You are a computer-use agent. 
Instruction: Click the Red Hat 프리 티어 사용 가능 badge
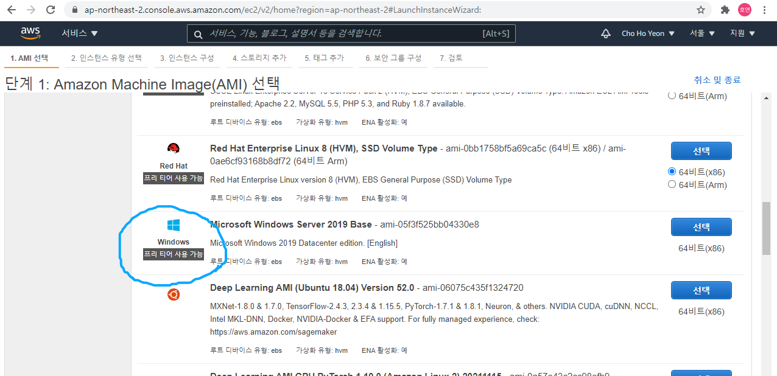(174, 178)
